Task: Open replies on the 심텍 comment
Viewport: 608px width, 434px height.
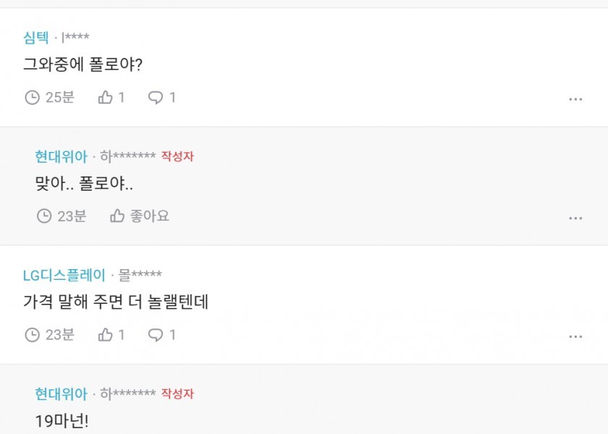Action: 156,98
